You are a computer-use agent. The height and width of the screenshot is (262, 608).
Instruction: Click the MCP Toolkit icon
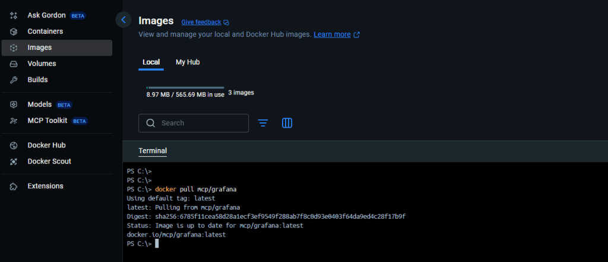point(14,121)
